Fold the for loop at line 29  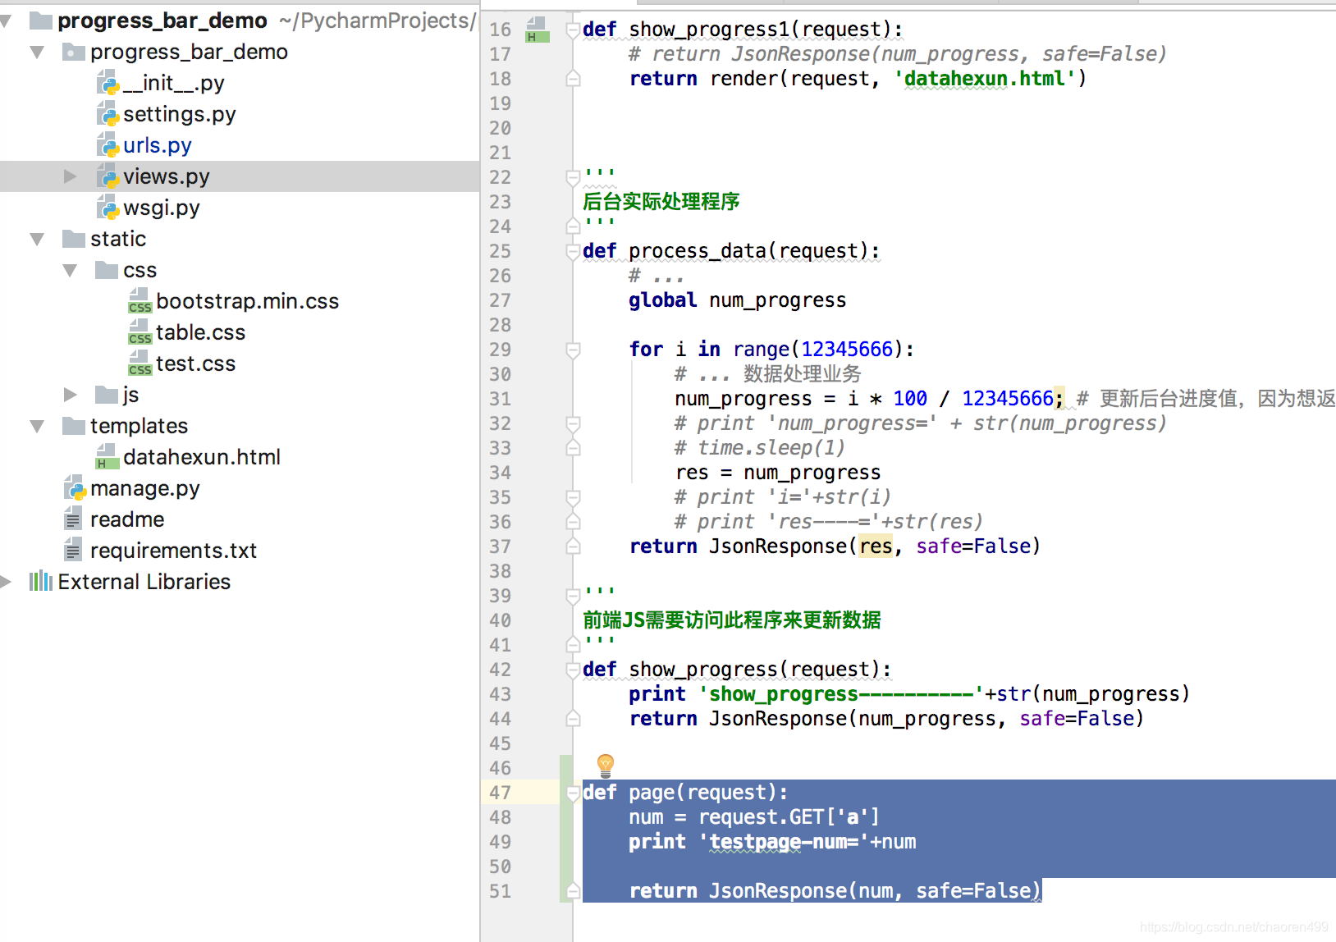click(x=573, y=350)
